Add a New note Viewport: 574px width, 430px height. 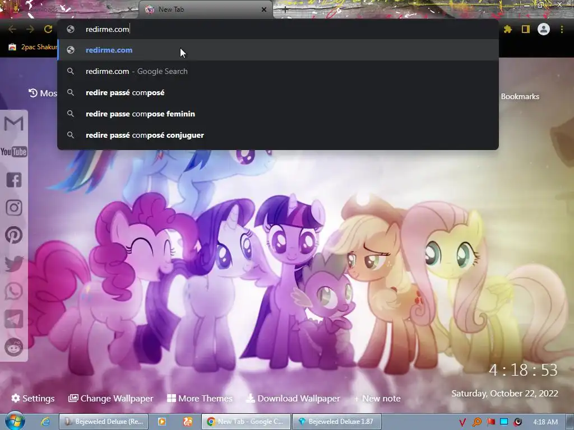(x=377, y=398)
